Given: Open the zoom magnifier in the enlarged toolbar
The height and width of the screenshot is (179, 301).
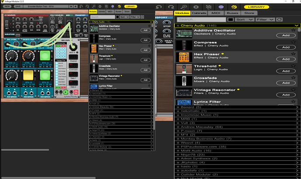Looking at the screenshot, I should (x=183, y=7).
